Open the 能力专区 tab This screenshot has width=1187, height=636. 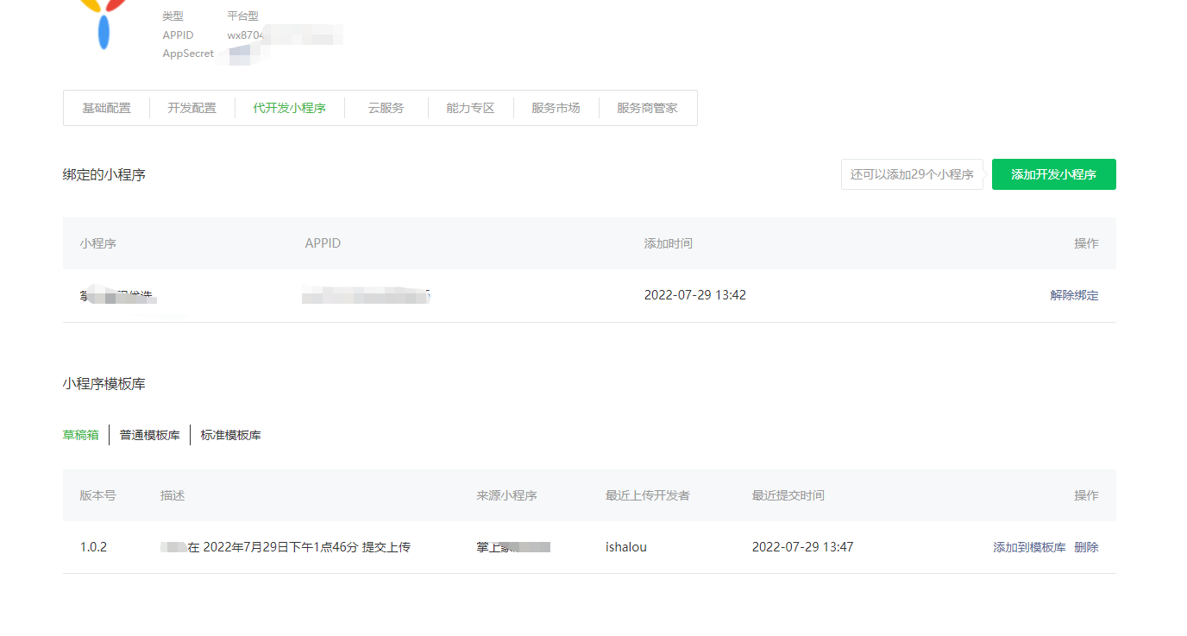click(470, 108)
